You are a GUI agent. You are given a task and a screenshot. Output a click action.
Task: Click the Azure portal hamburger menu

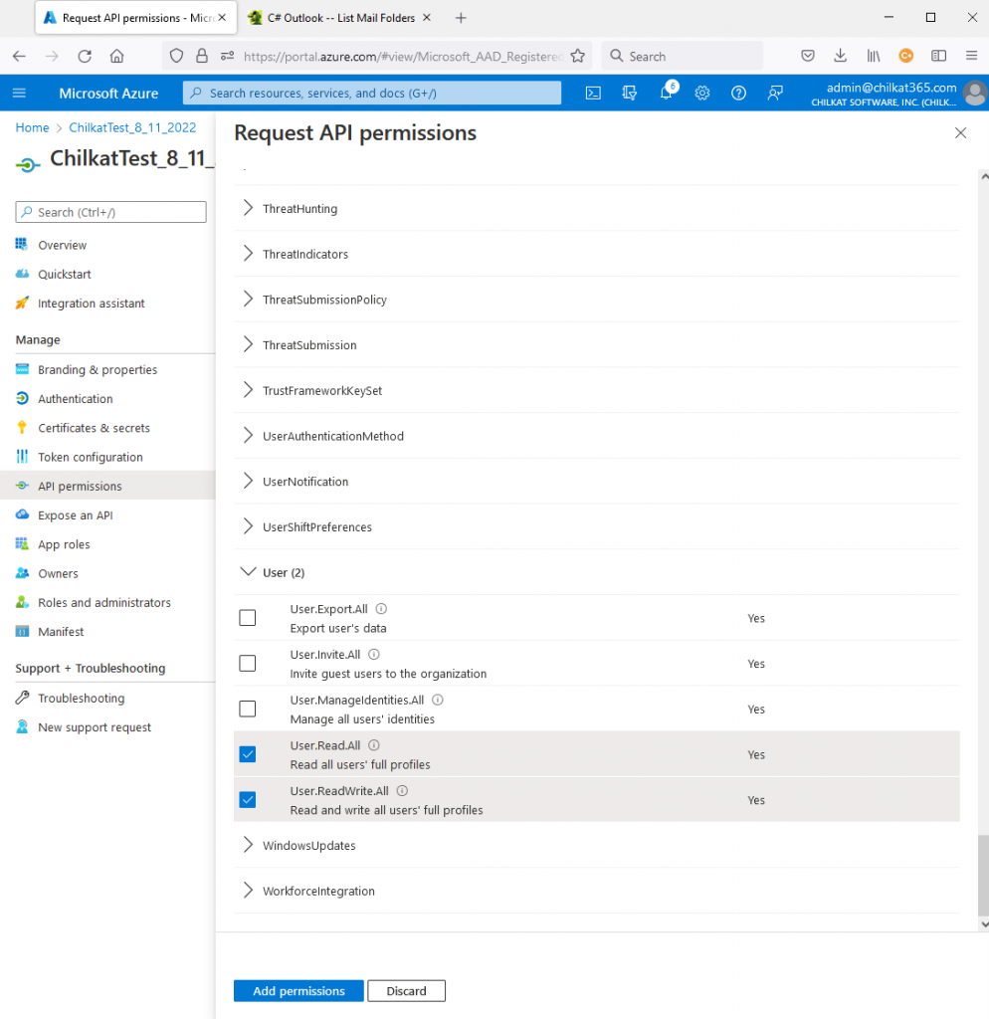pos(20,93)
